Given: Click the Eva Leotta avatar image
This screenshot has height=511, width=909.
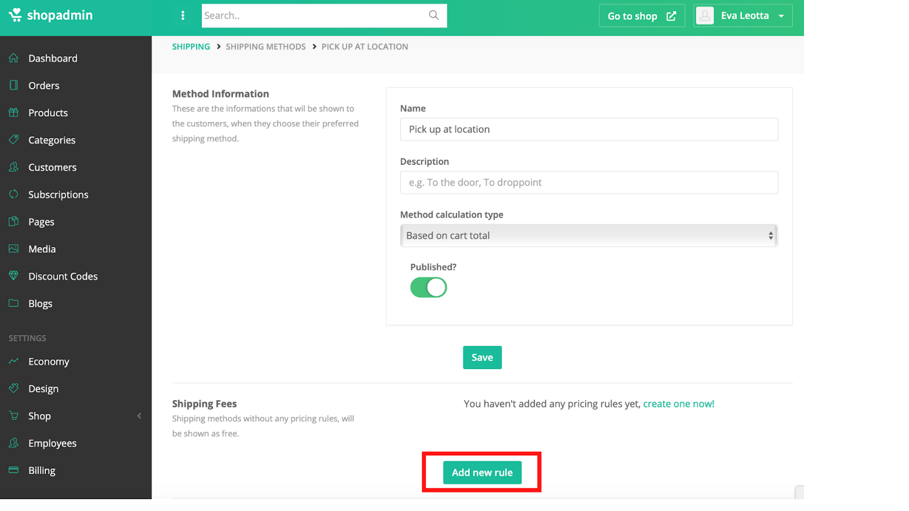Looking at the screenshot, I should click(x=705, y=16).
